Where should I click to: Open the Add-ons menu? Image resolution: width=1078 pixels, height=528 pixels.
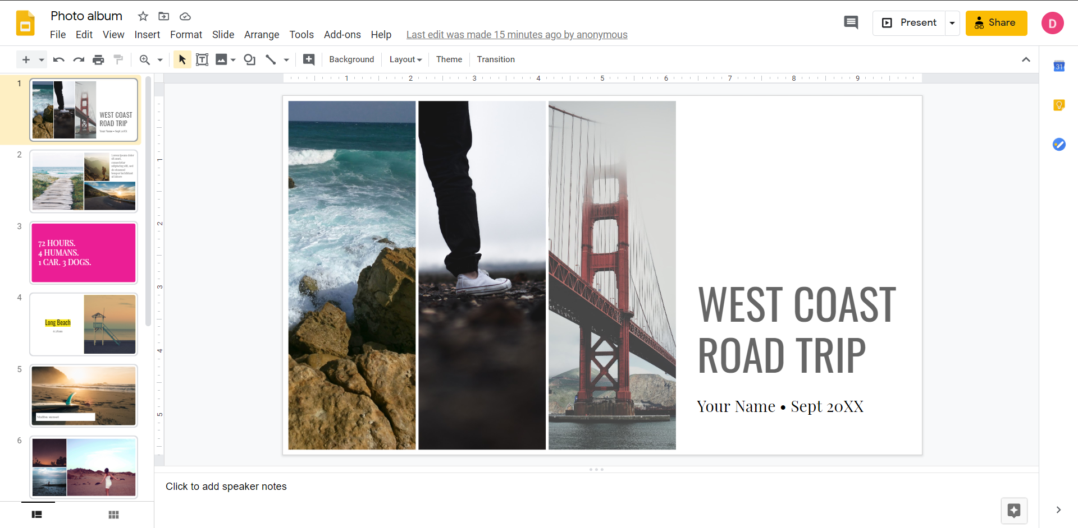(x=342, y=34)
